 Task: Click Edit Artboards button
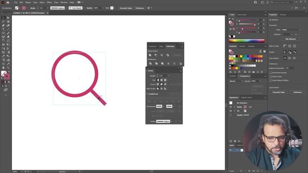[x=291, y=39]
